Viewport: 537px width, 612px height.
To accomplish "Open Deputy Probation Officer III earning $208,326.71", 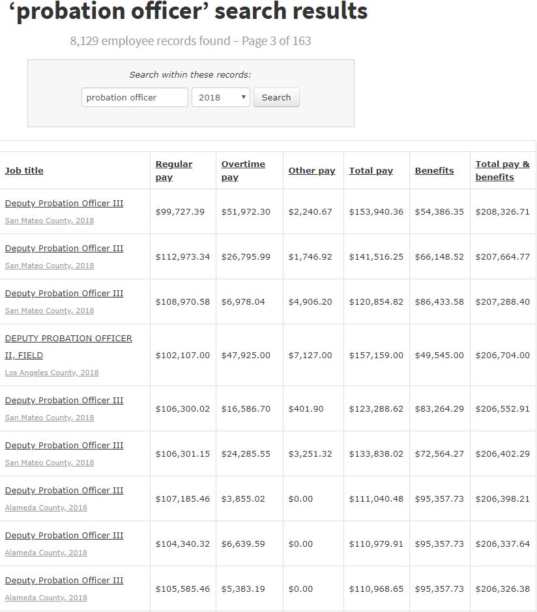I will pyautogui.click(x=64, y=204).
